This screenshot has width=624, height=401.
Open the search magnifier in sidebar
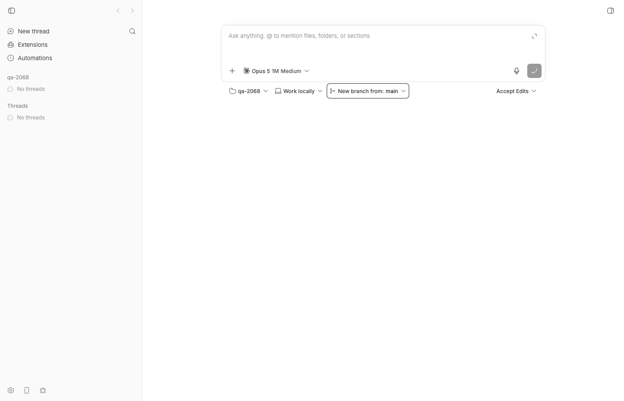point(132,31)
